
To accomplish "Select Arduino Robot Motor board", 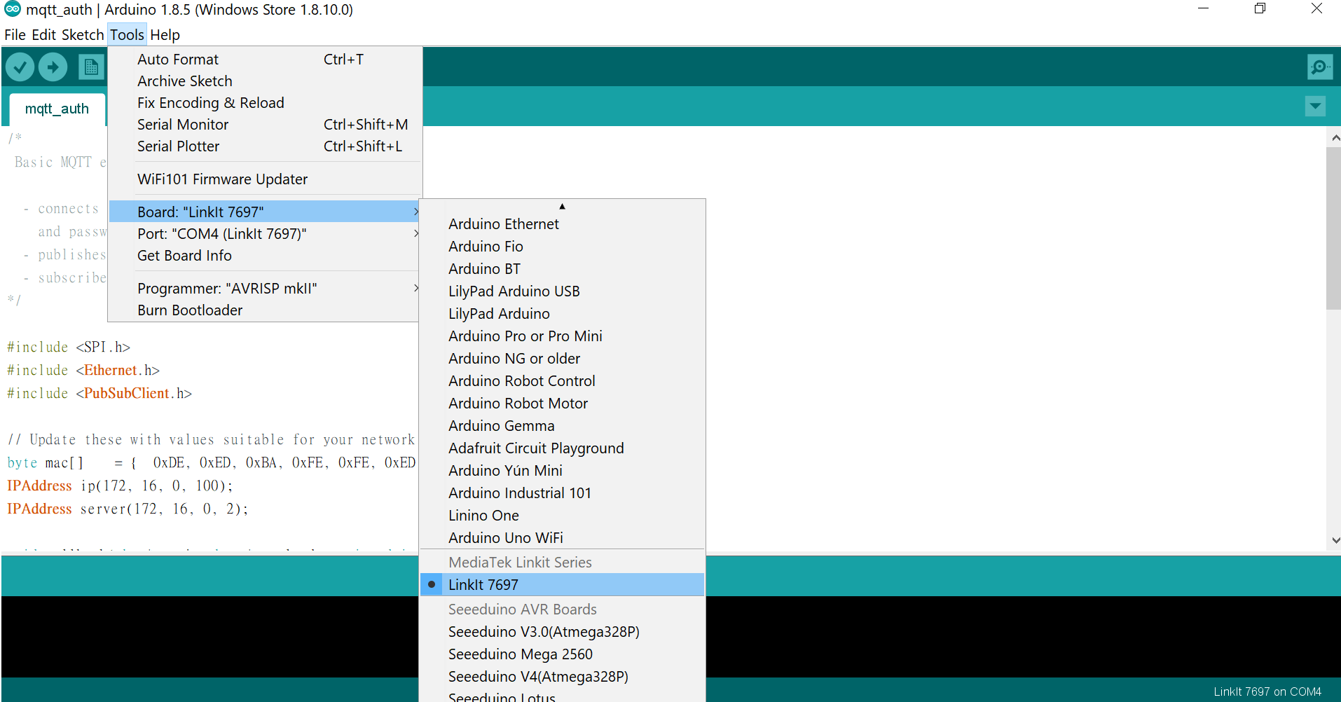I will (x=562, y=404).
